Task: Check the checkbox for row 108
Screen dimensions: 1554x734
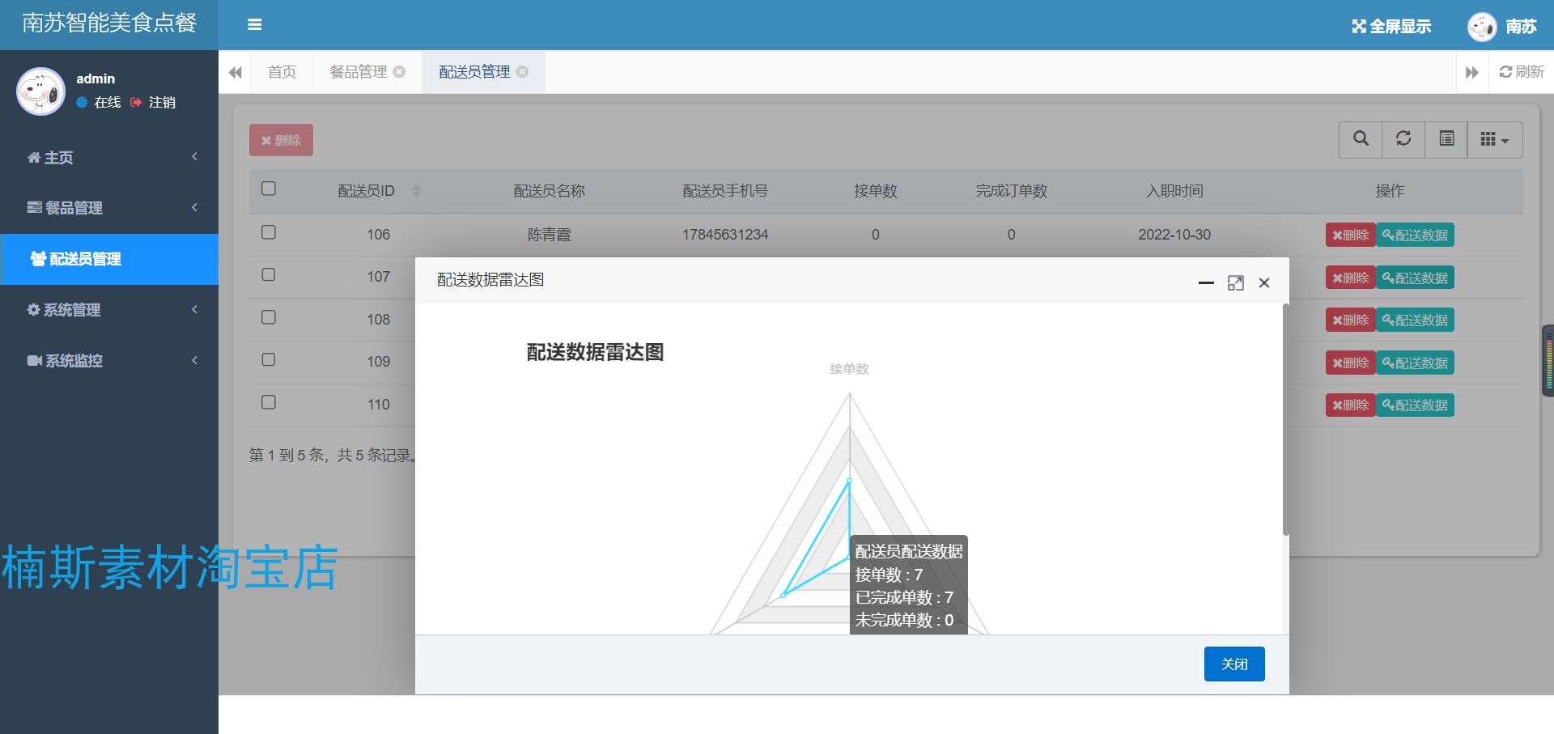Action: click(x=269, y=317)
